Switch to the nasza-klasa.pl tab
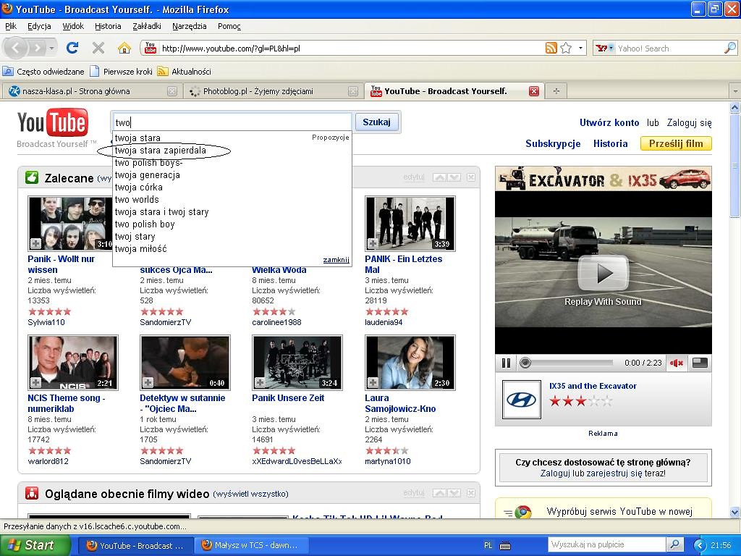This screenshot has height=556, width=741. [x=92, y=91]
